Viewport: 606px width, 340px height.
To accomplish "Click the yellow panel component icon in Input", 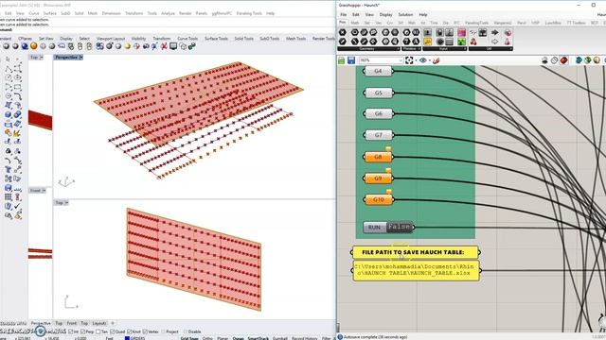I will (x=427, y=42).
